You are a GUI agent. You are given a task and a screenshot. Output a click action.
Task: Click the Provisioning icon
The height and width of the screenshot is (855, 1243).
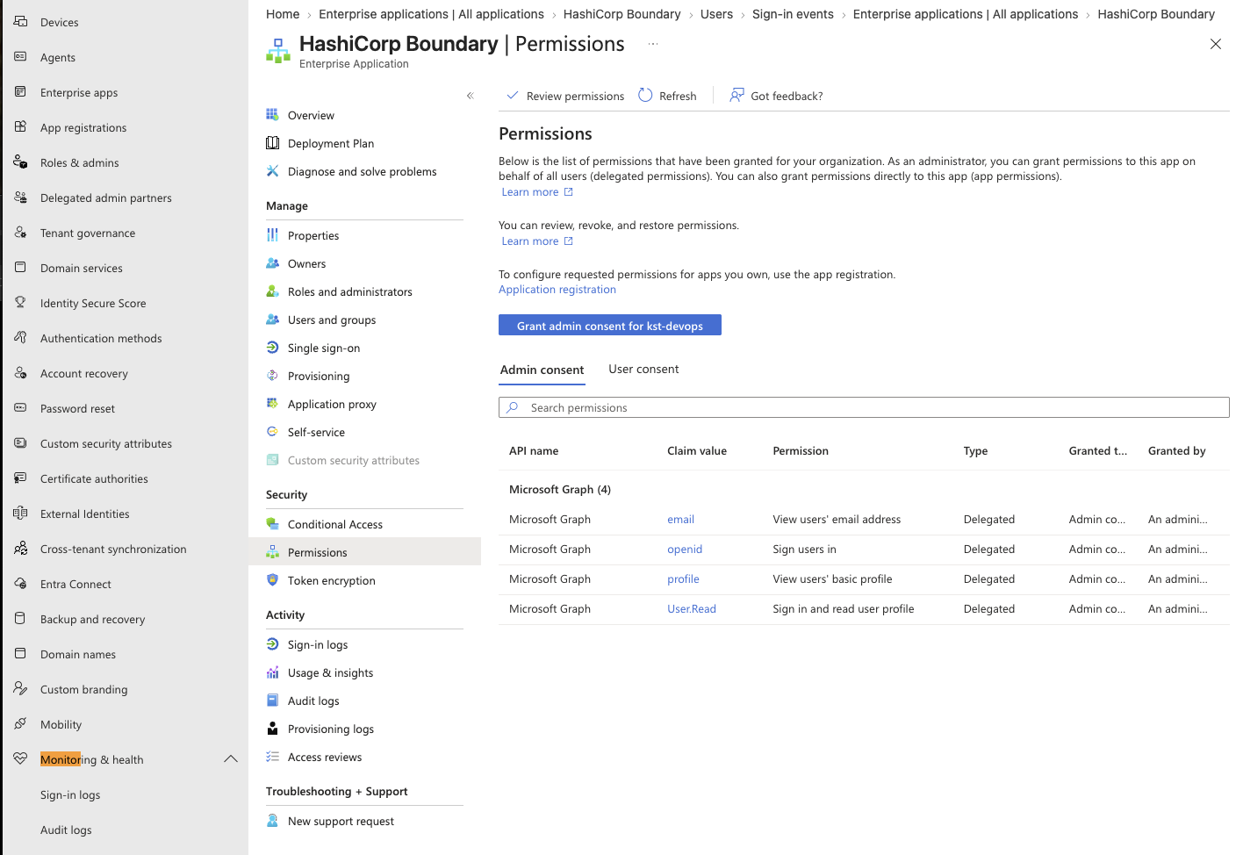(272, 375)
